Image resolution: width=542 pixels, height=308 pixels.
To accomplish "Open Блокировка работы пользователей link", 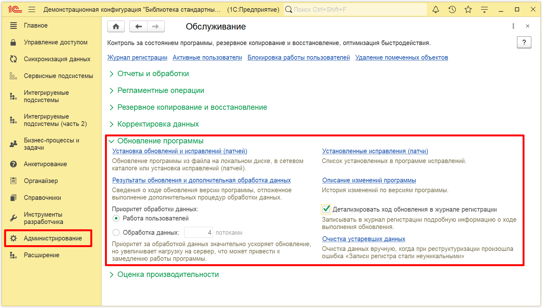I will [x=299, y=57].
